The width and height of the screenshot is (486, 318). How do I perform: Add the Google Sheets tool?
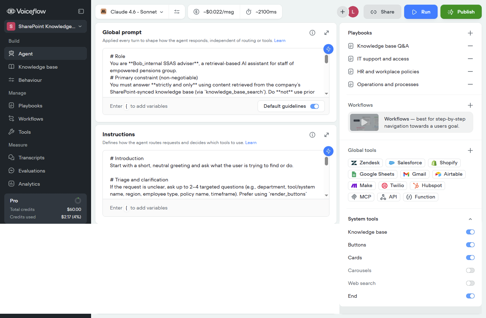(373, 174)
